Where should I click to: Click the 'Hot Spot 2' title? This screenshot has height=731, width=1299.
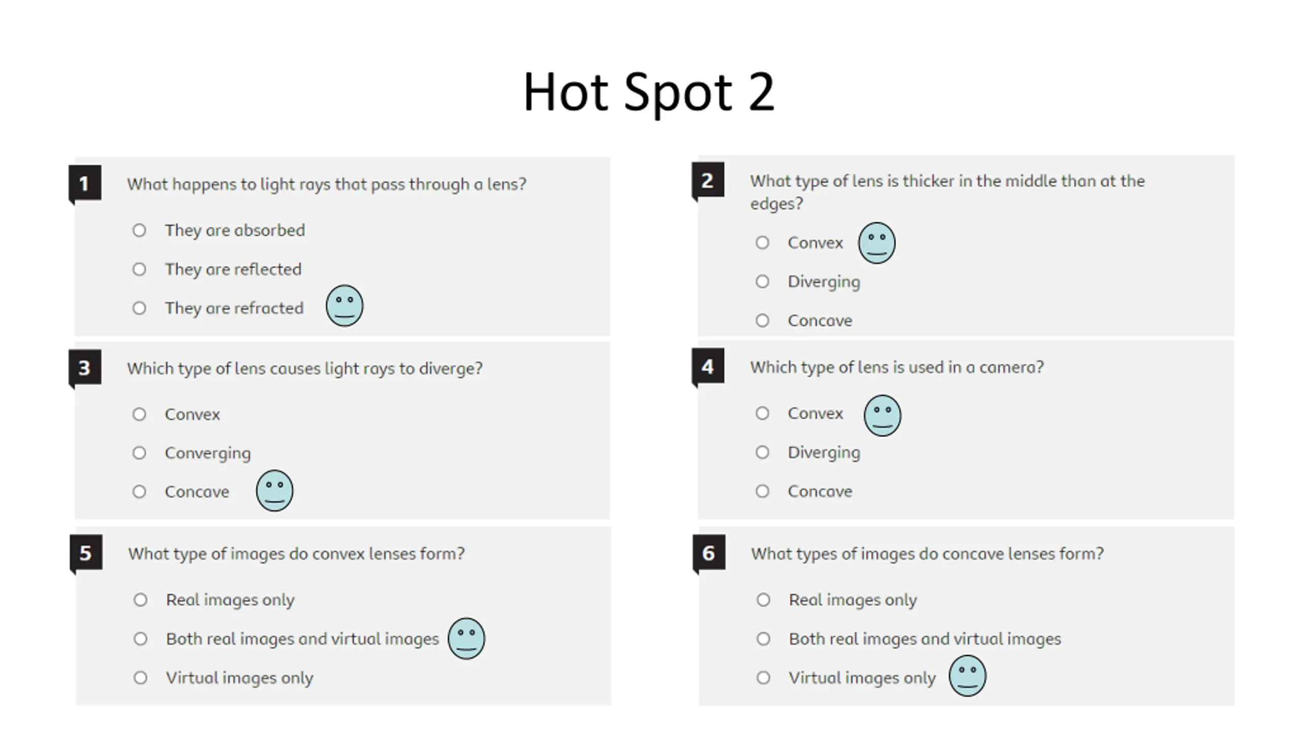coord(649,93)
